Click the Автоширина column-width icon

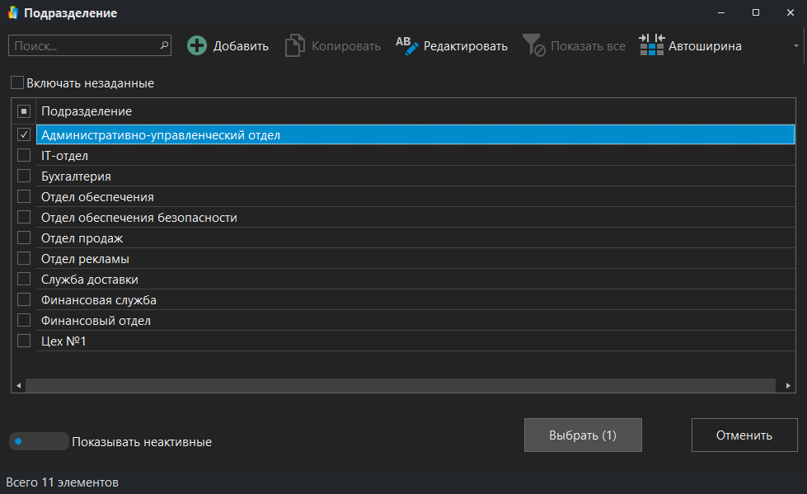[x=651, y=45]
